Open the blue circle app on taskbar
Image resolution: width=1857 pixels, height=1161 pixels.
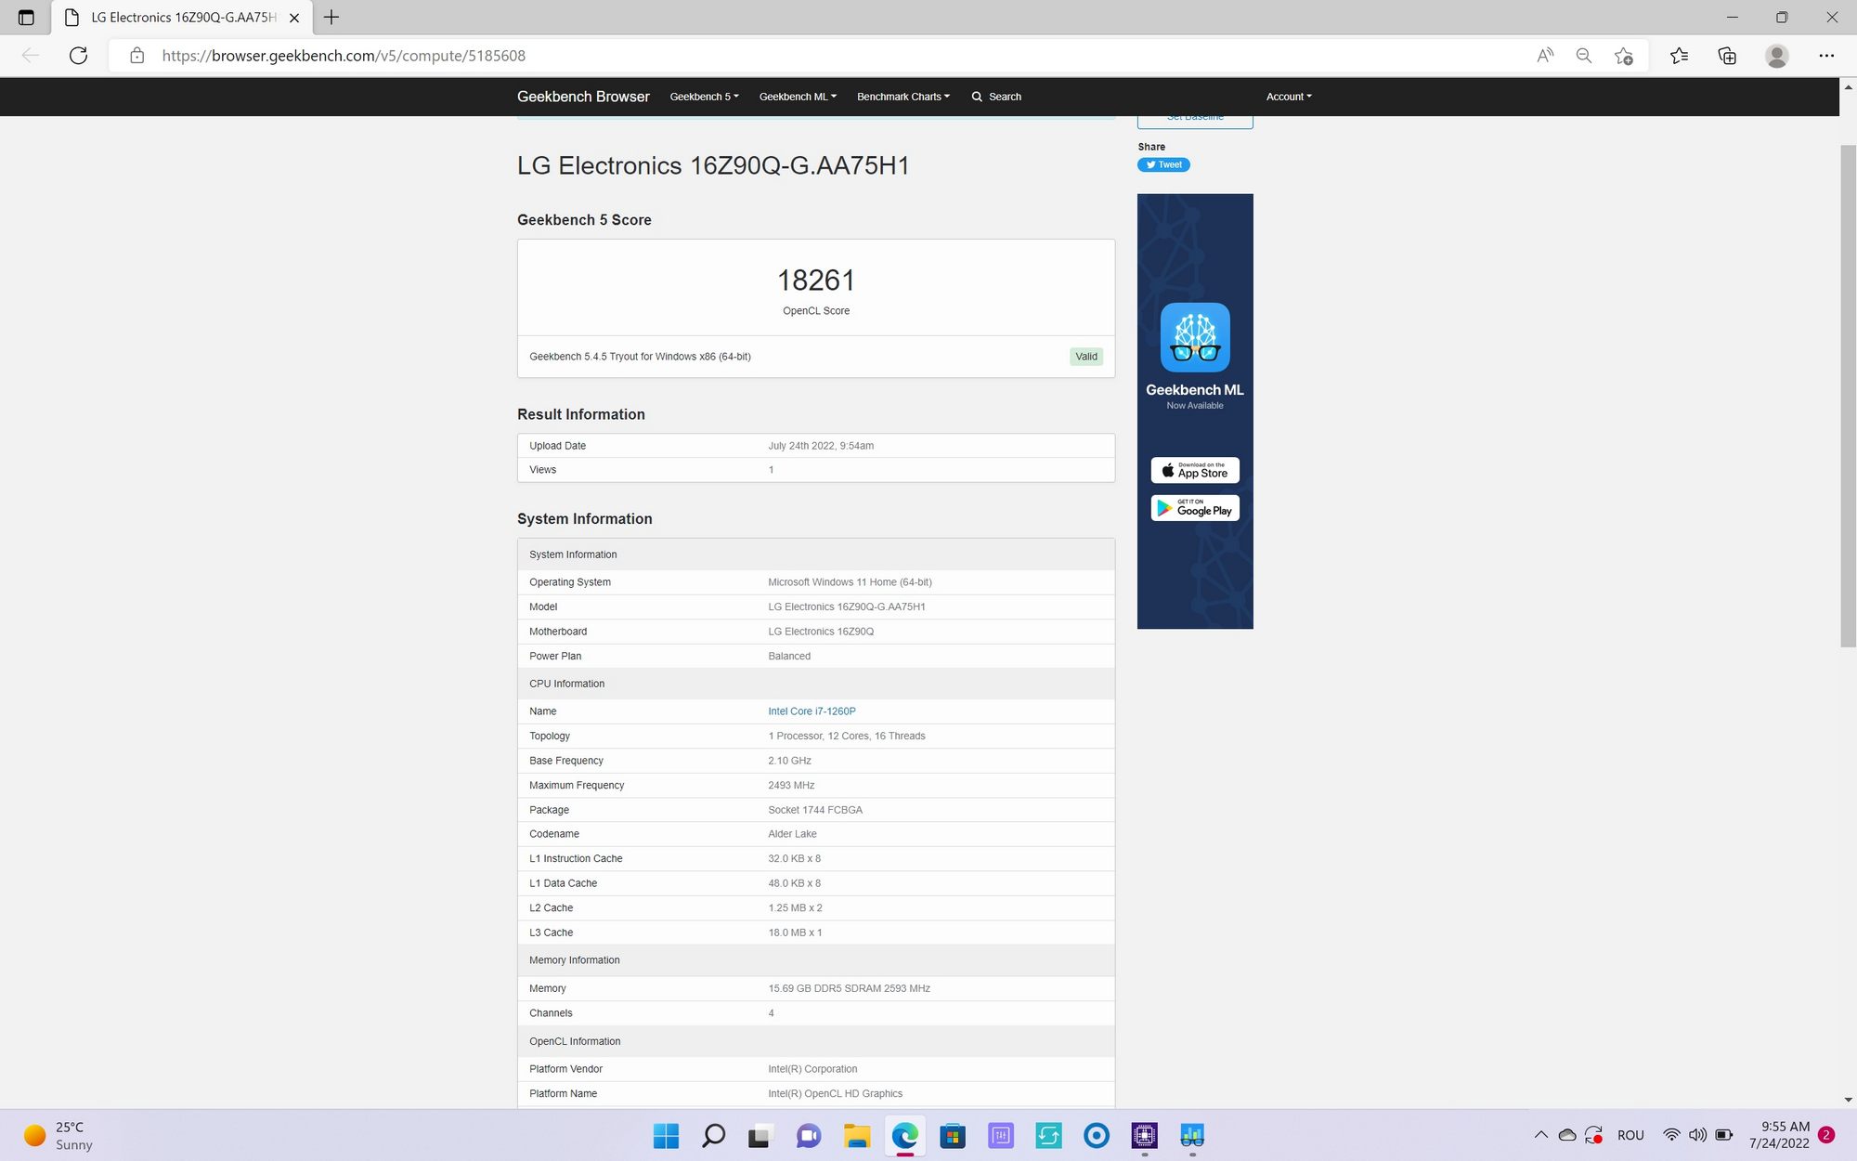(1097, 1135)
